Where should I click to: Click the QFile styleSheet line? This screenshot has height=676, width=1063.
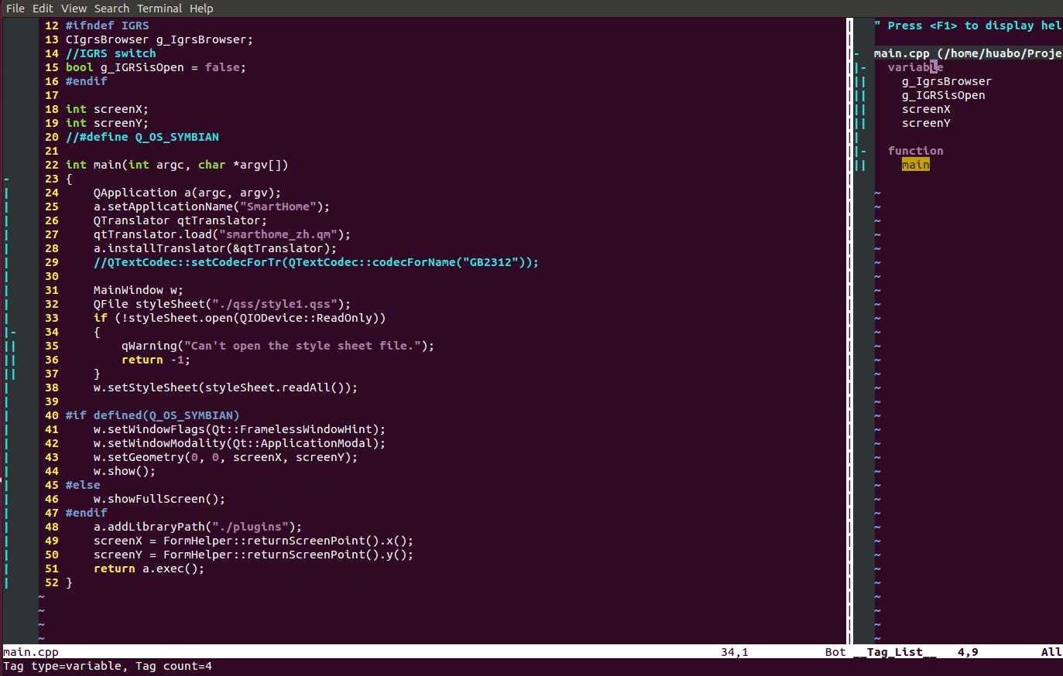pyautogui.click(x=222, y=304)
